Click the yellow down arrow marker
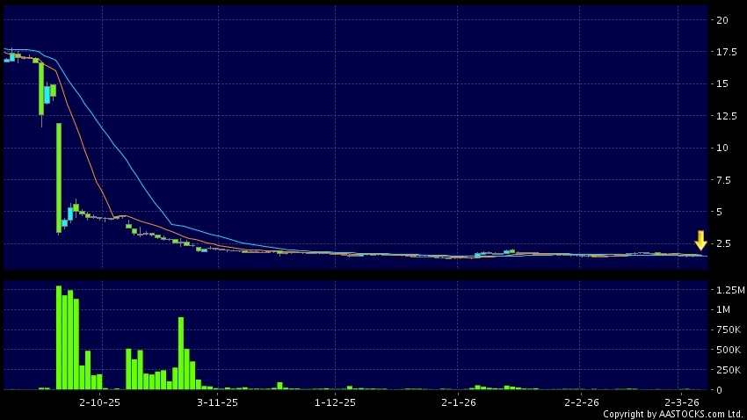Screen dimensions: 747x420 tap(700, 240)
